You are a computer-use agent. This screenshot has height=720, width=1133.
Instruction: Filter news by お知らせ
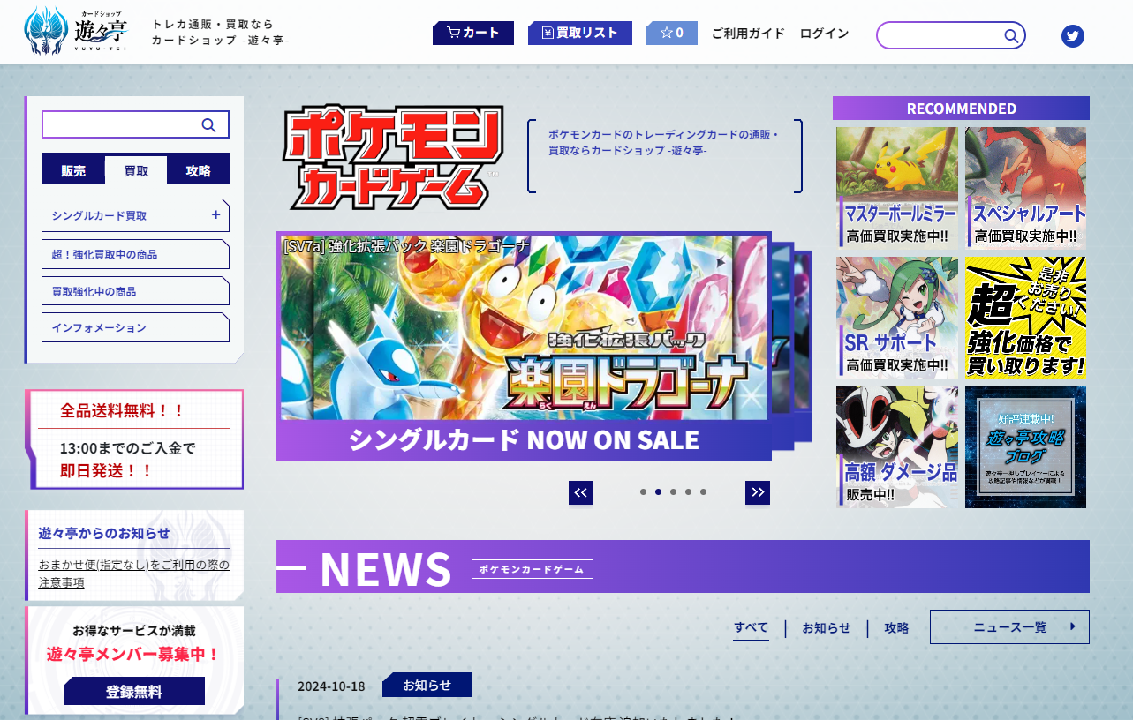click(x=826, y=627)
